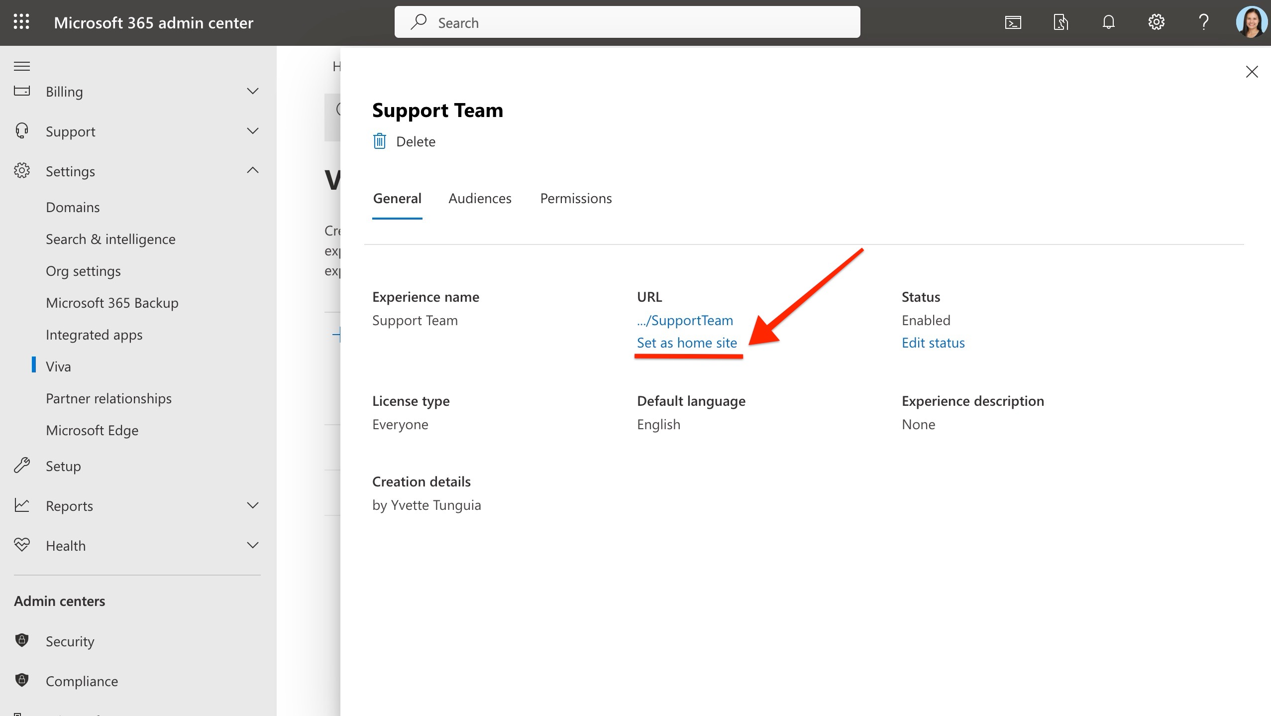Image resolution: width=1271 pixels, height=716 pixels.
Task: Collapse navigation with hamburger menu icon
Action: click(22, 66)
